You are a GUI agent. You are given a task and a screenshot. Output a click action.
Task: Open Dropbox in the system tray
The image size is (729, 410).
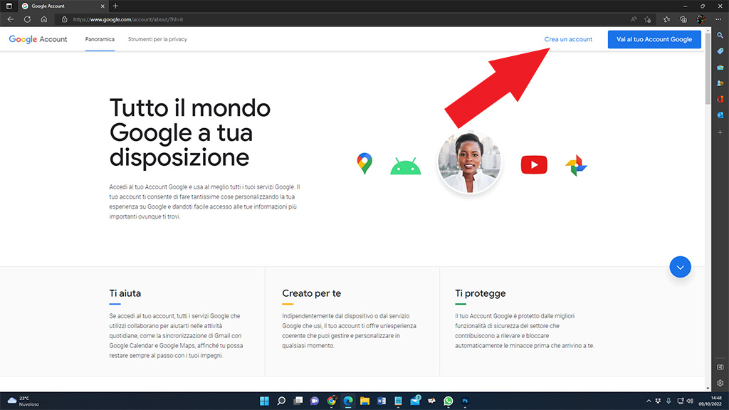658,401
